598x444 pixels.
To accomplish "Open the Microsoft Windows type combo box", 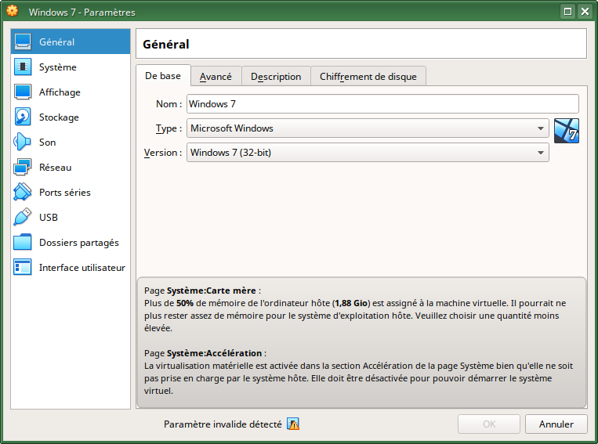I will [368, 128].
